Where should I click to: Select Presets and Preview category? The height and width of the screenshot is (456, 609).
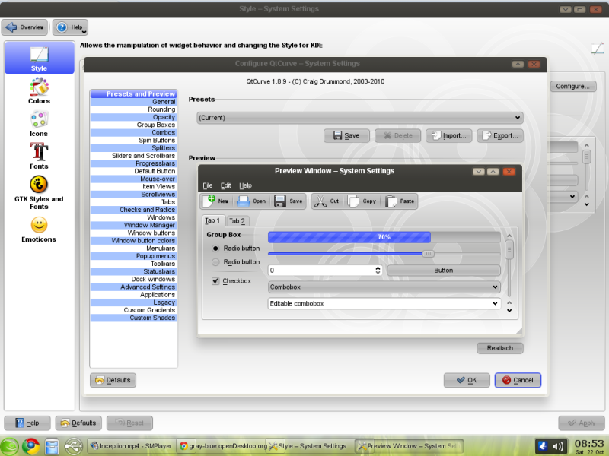pos(134,93)
